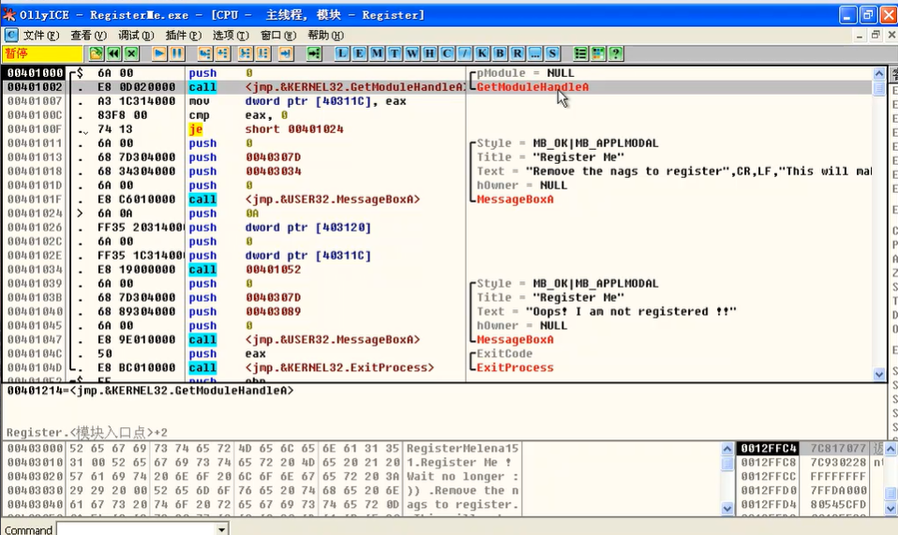Select address 00401000 in disassembly
Image resolution: width=898 pixels, height=535 pixels.
(x=35, y=73)
